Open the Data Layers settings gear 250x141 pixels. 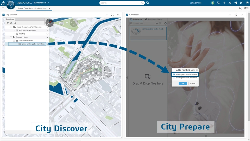pos(166,23)
